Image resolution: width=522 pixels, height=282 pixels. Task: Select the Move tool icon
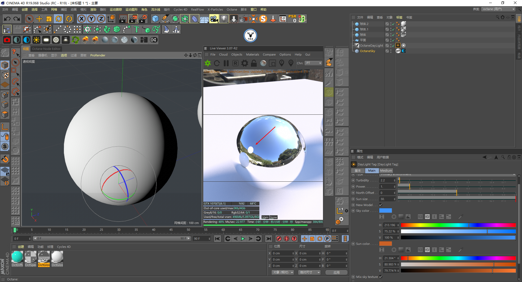[x=39, y=19]
